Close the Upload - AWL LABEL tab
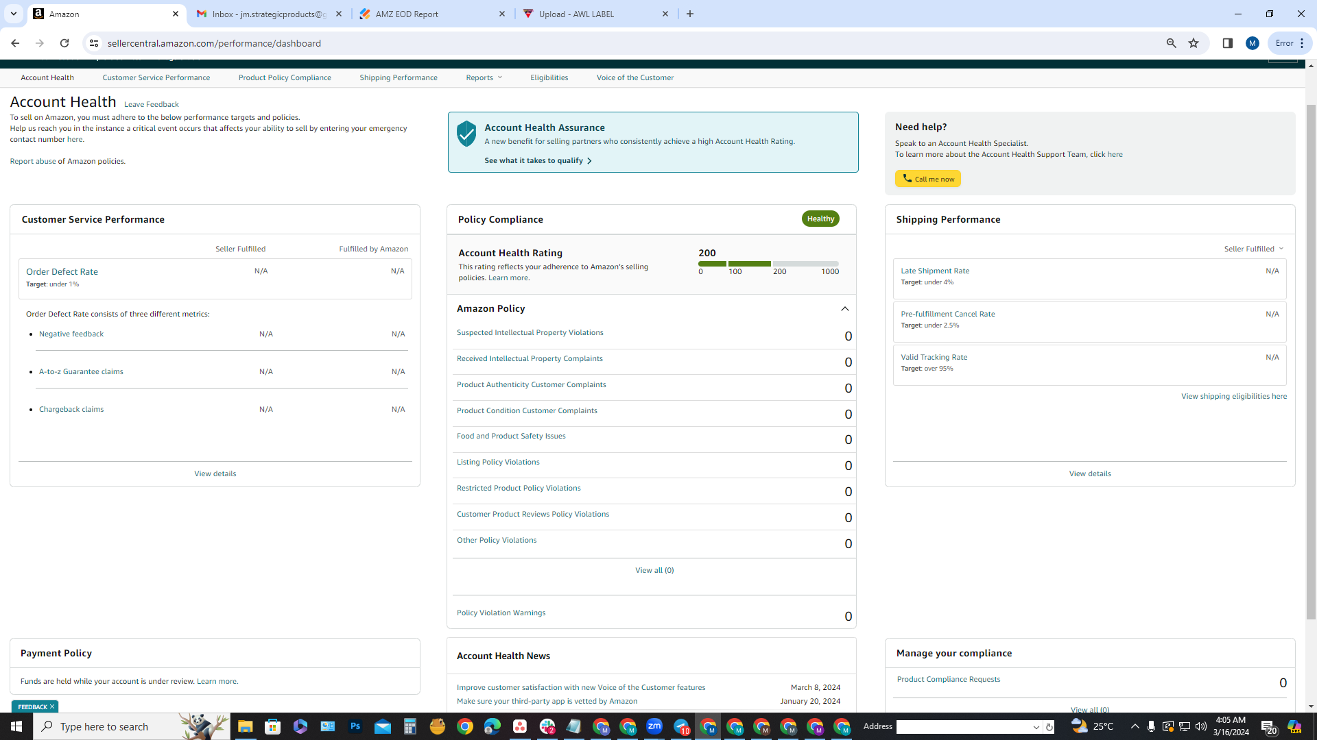 pos(665,14)
